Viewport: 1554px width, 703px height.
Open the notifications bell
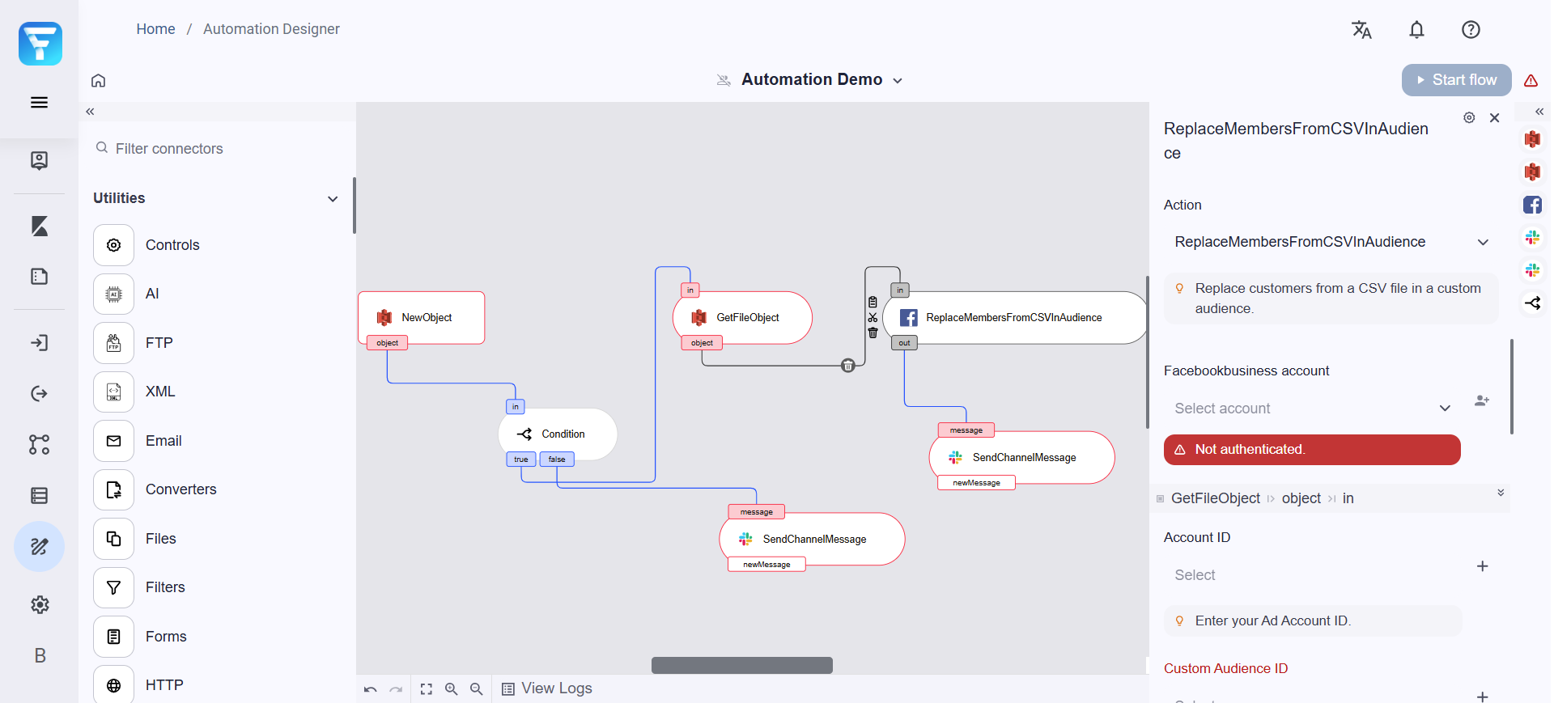(x=1416, y=30)
